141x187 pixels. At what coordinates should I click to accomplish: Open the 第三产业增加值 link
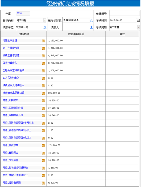coord(11,48)
